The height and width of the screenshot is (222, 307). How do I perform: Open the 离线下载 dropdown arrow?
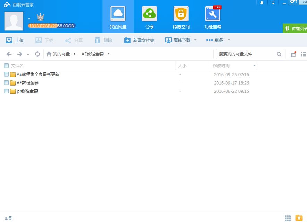point(195,40)
